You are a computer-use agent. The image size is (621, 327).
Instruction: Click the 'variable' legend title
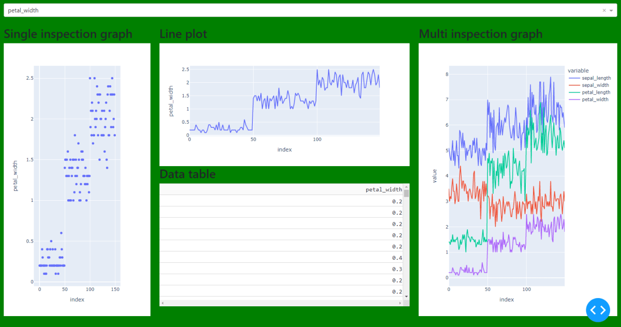tap(578, 70)
